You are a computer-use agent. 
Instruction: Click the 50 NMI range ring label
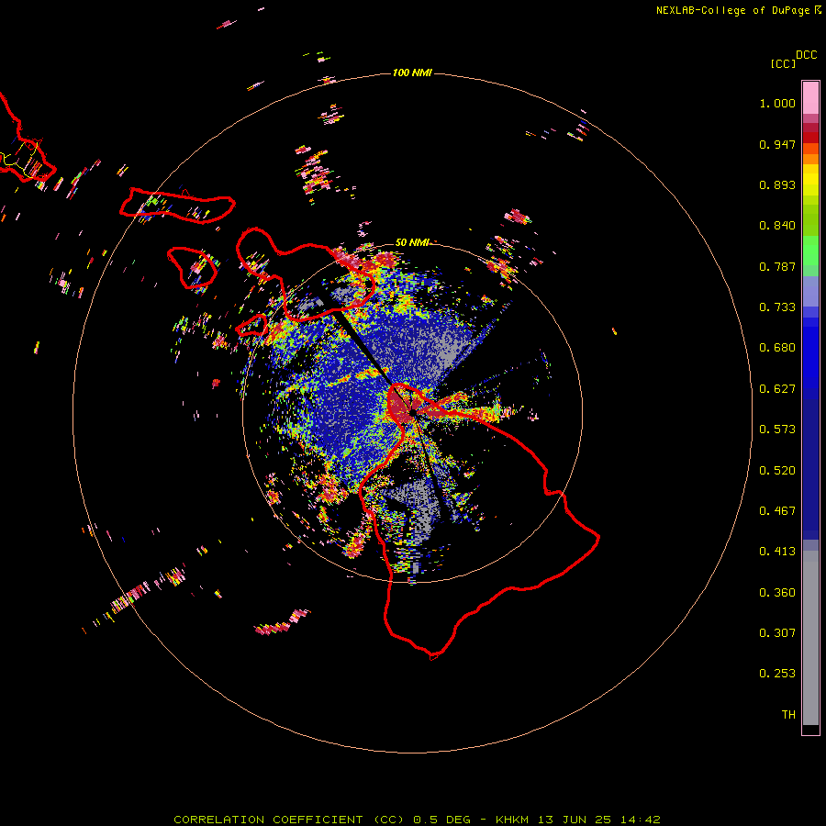[412, 243]
